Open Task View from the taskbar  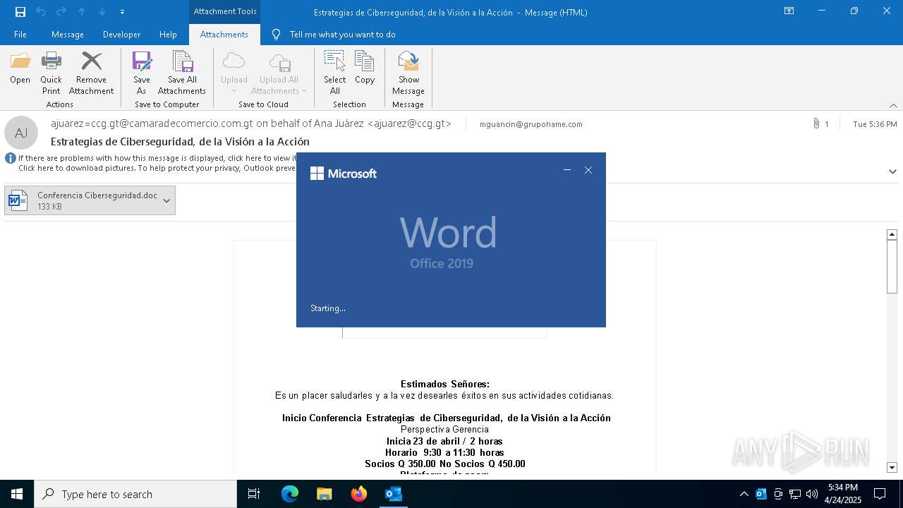click(254, 494)
